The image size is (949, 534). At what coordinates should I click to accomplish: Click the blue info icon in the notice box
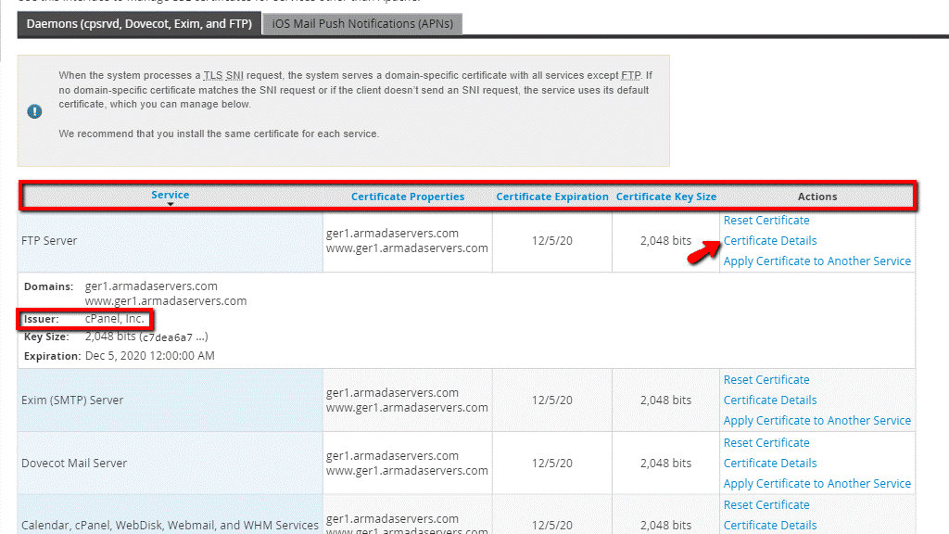(x=34, y=112)
